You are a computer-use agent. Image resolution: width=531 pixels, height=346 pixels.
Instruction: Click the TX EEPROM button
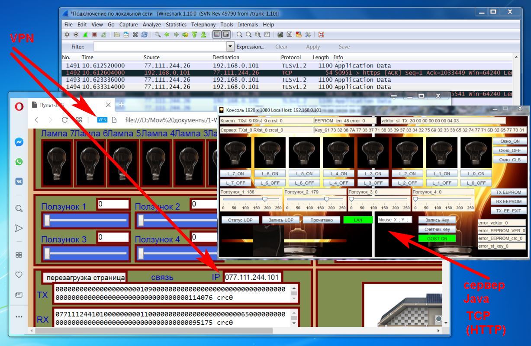[508, 192]
